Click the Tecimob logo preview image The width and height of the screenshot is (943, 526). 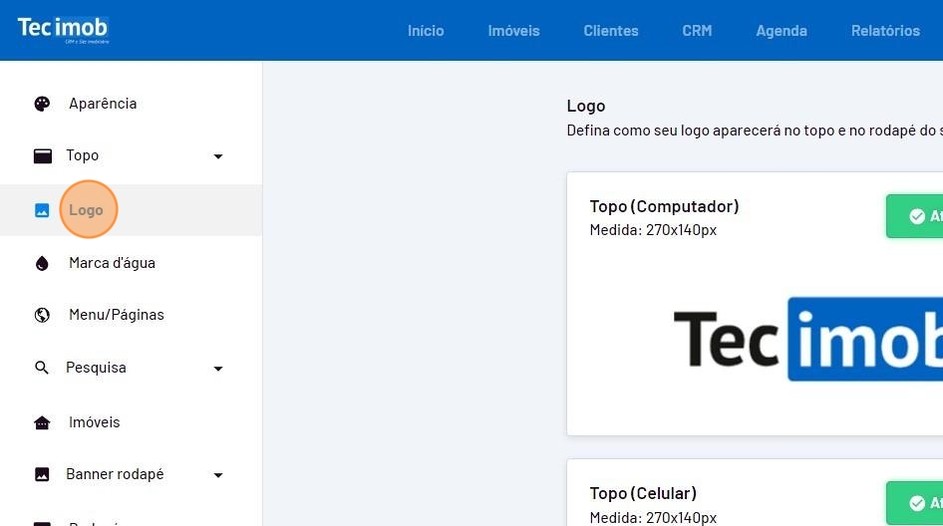click(807, 339)
